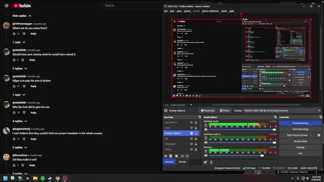This screenshot has height=182, width=324.
Task: Open virtual camera settings gear
Action: [319, 135]
